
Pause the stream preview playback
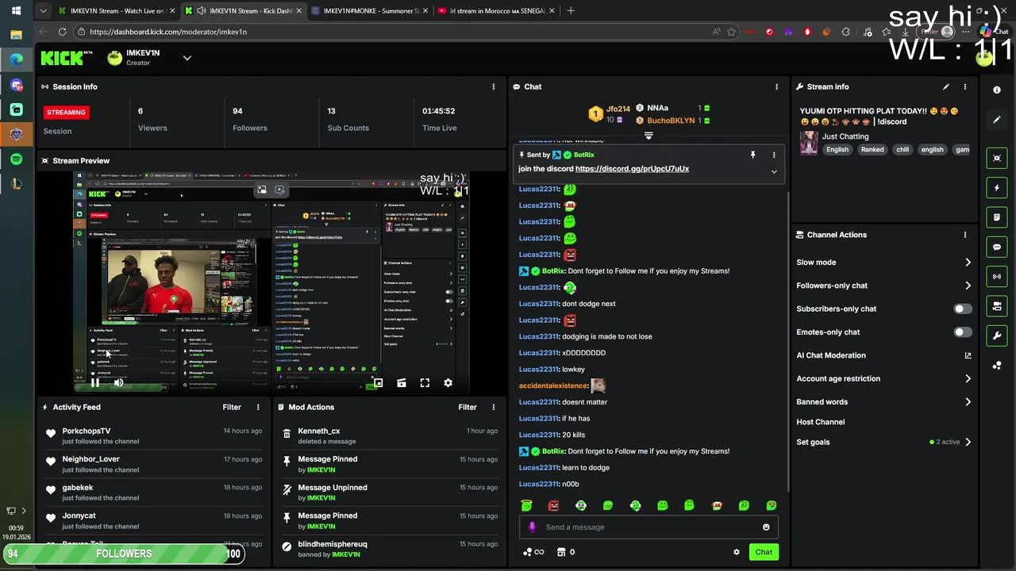pyautogui.click(x=94, y=383)
